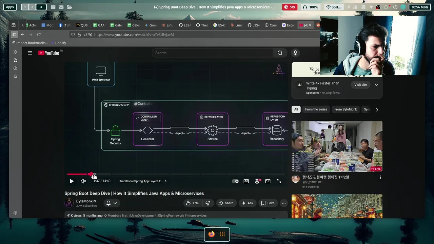Open options for the live video (three dots)
This screenshot has width=434, height=244.
[380, 178]
